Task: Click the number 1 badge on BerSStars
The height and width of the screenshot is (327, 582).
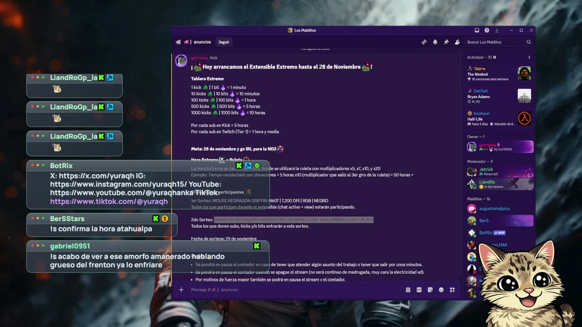Action: [x=165, y=219]
